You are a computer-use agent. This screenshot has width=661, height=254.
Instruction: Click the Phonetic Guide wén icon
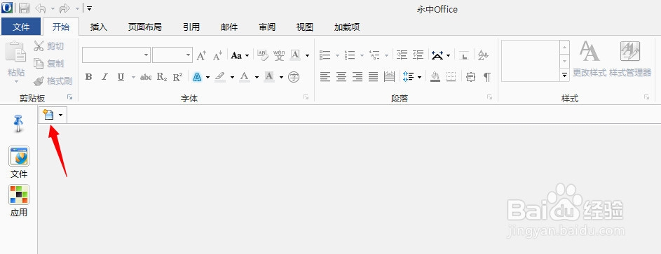[279, 55]
